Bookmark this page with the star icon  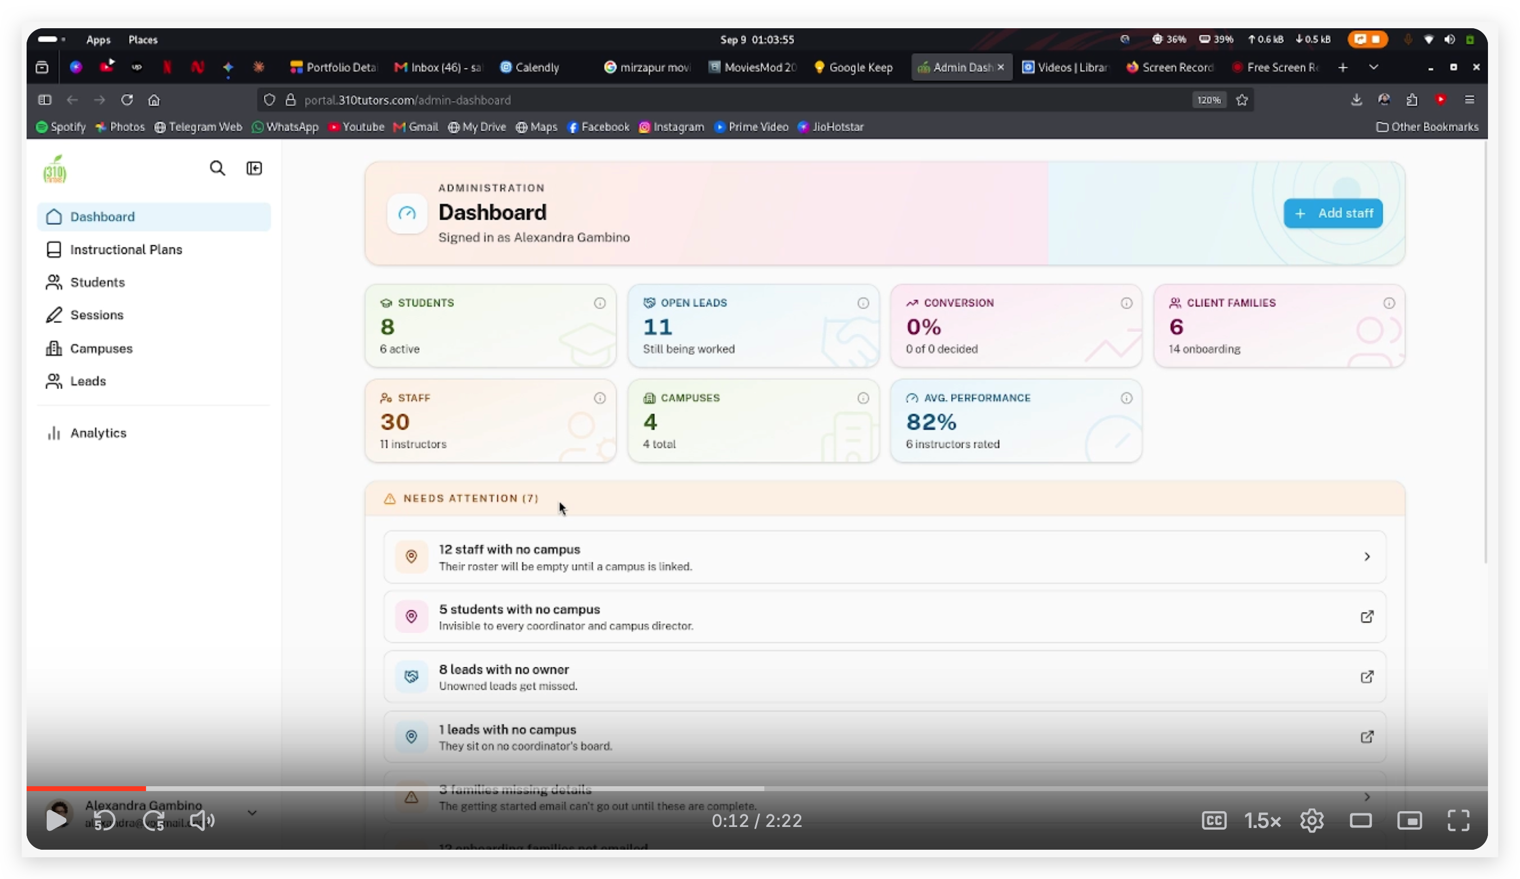tap(1242, 100)
